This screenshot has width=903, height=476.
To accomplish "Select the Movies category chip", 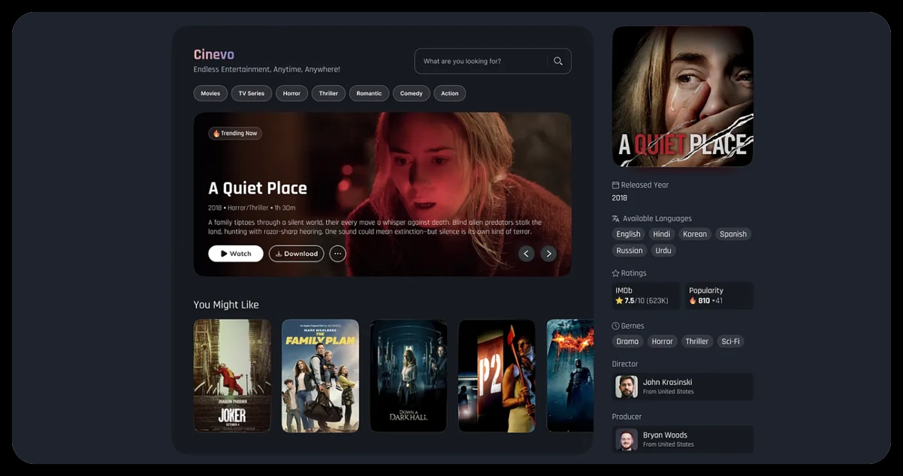I will click(210, 94).
